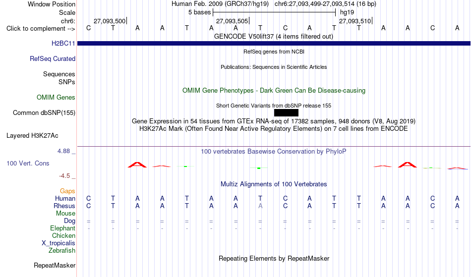Select the Window Position label
The height and width of the screenshot is (277, 471).
click(52, 4)
